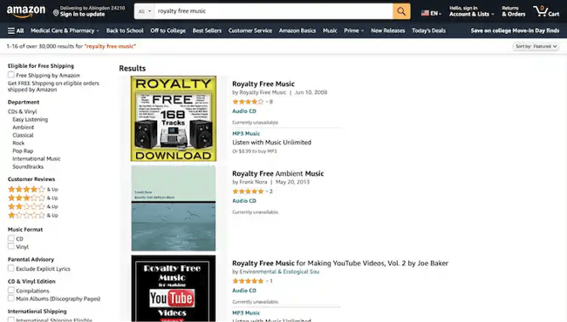Screen dimensions: 567x322
Task: Select the Soundtracks department
Action: (x=28, y=166)
